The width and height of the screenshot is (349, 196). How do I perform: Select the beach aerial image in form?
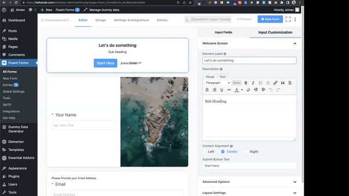click(x=154, y=122)
